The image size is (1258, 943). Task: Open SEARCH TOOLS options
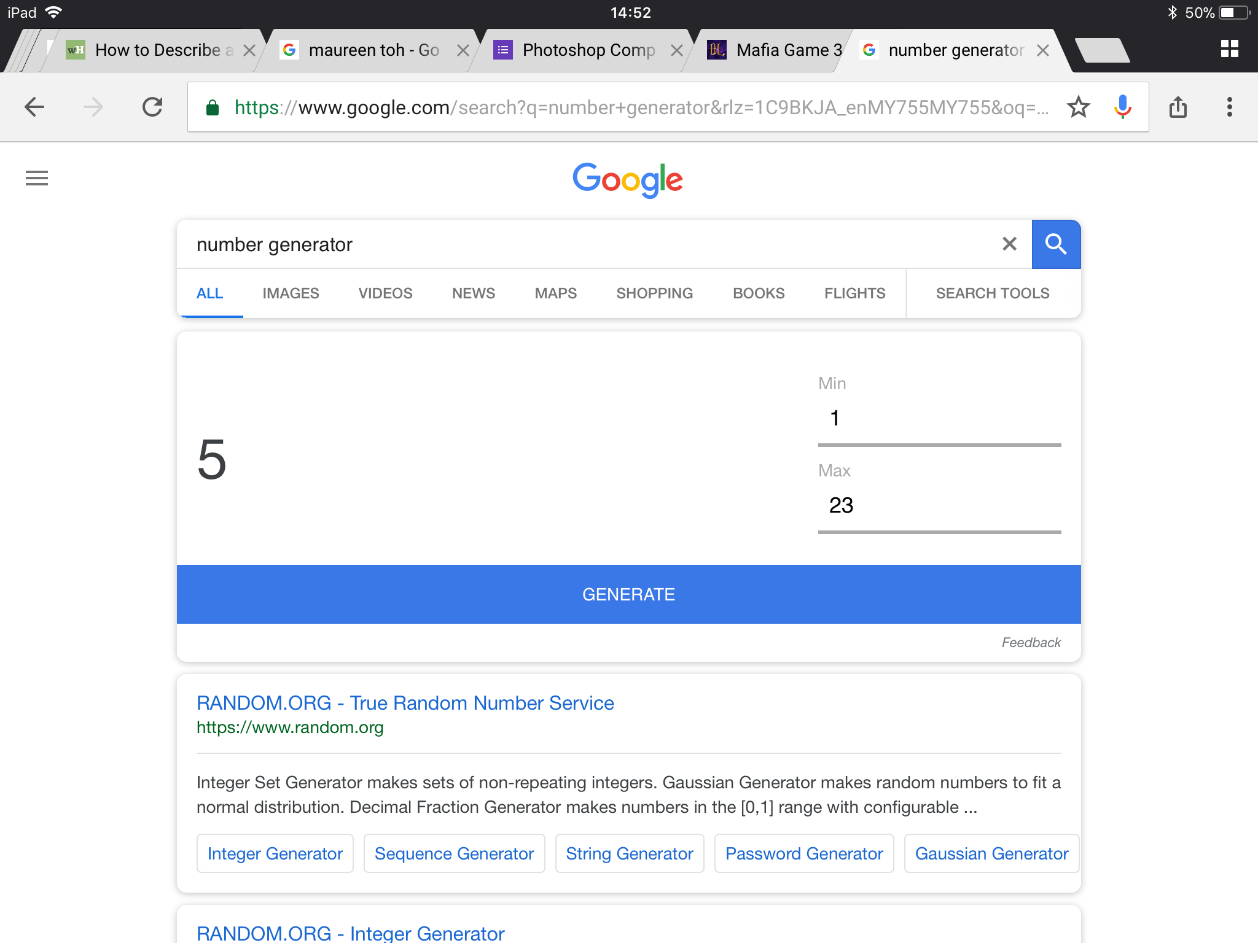click(993, 293)
